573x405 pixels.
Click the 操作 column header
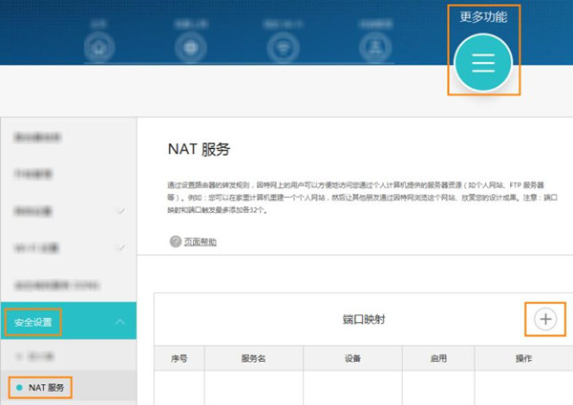coord(522,358)
